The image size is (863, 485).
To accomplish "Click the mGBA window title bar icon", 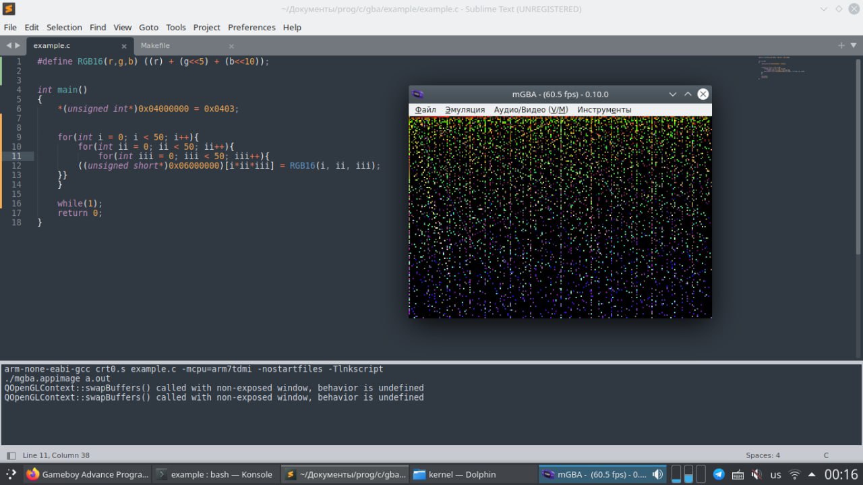I will coord(418,94).
